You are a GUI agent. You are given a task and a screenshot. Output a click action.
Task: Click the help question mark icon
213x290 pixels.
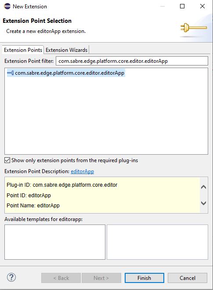pyautogui.click(x=11, y=277)
